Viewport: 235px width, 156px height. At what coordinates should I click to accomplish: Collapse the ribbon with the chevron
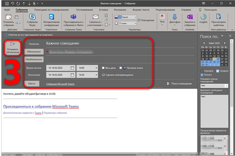[232, 30]
